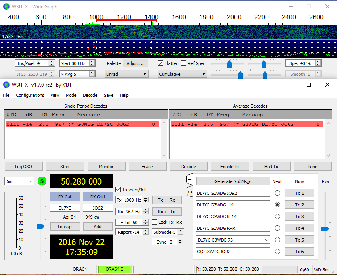Open the File menu
The width and height of the screenshot is (337, 275).
coord(6,95)
